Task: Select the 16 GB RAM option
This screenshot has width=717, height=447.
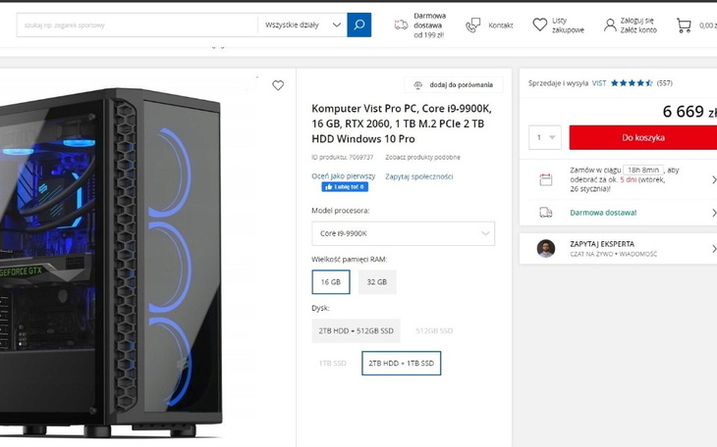Action: click(330, 282)
